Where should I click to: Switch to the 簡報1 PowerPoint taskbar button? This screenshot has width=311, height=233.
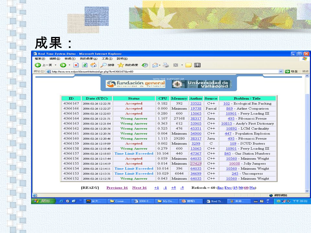[190, 201]
